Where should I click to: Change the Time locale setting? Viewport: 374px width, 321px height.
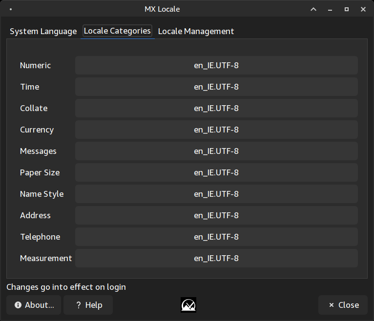pyautogui.click(x=216, y=87)
